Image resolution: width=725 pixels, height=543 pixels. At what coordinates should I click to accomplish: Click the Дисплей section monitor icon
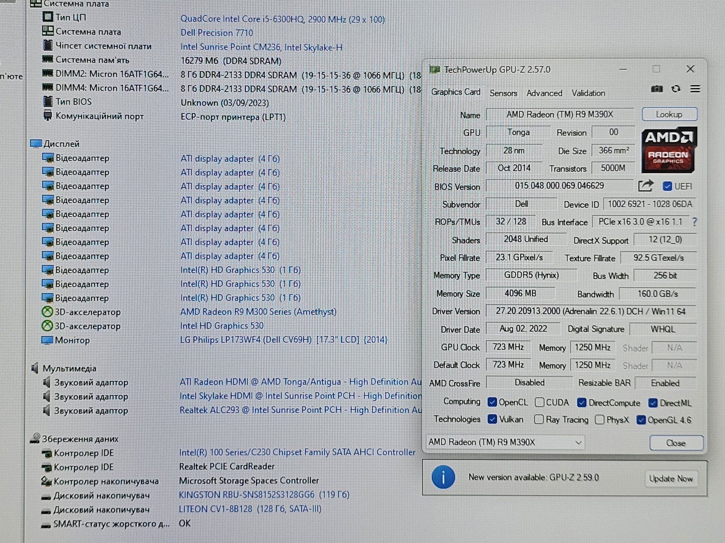click(36, 144)
